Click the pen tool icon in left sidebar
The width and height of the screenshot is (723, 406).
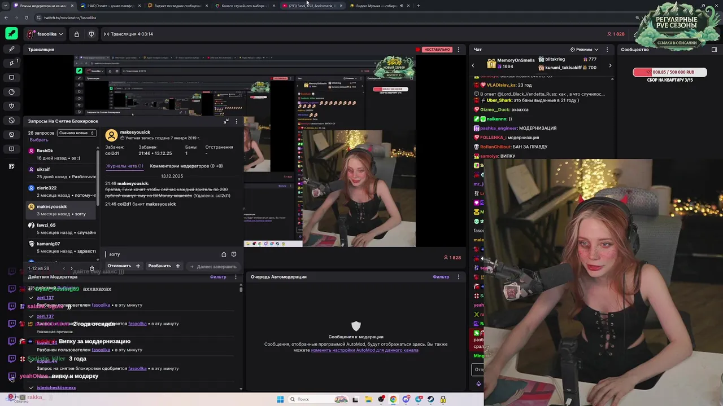point(11,49)
